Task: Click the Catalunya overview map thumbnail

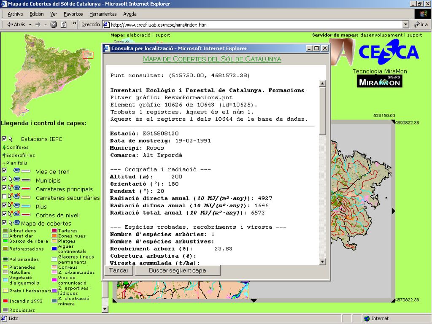Action: pyautogui.click(x=52, y=75)
